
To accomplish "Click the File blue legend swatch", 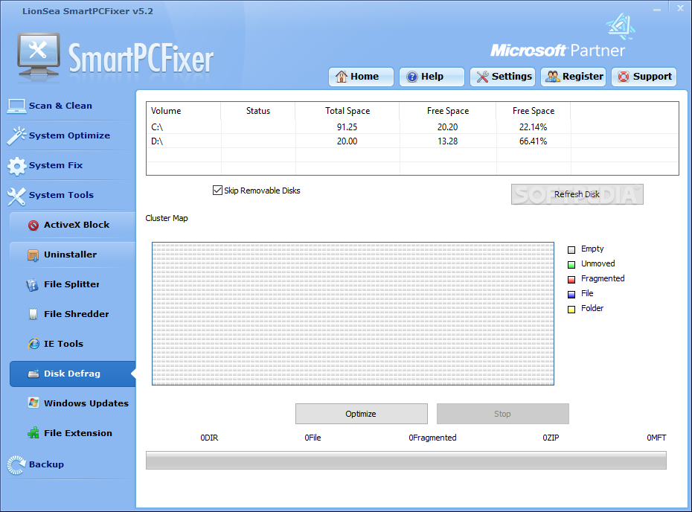I will (571, 295).
